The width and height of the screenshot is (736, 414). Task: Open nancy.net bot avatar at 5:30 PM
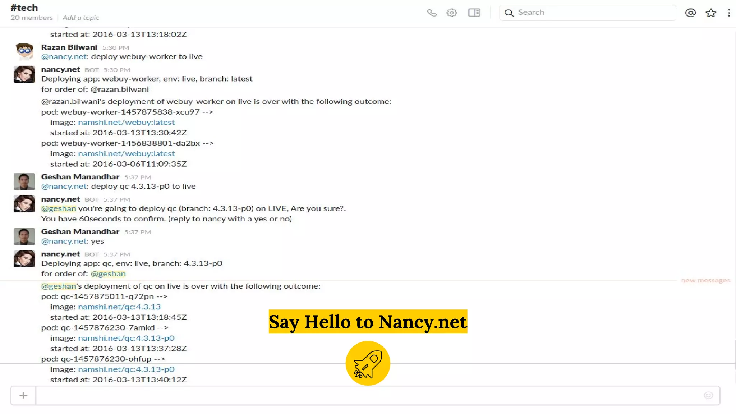tap(24, 74)
